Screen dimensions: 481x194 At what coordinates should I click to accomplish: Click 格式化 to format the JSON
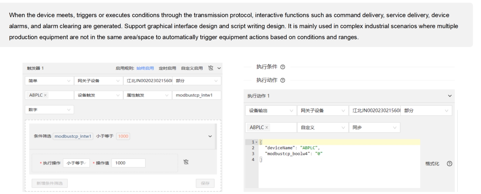(x=432, y=164)
